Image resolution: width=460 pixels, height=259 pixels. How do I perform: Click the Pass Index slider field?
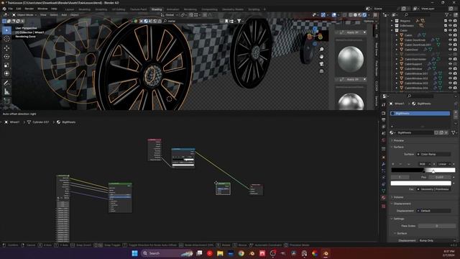tap(436, 226)
